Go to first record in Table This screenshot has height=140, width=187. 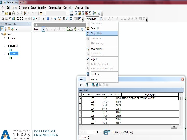point(81,132)
